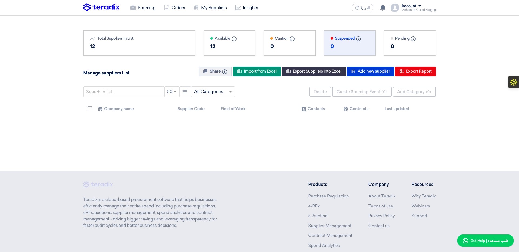519x252 pixels.
Task: Open Support footer link
Action: (x=419, y=216)
